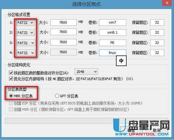Viewport: 174px width, 140px height.
Task: Close the 选择分区格式 dialog window
Action: (167, 3)
